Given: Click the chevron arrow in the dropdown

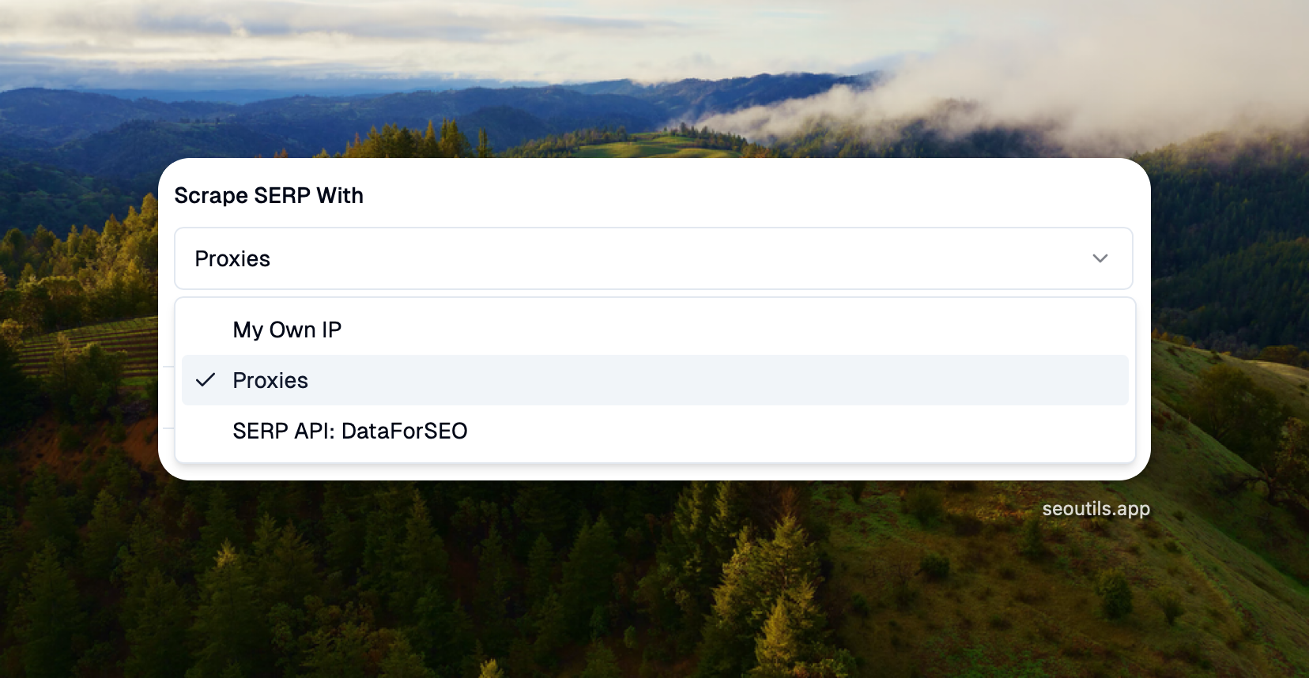Looking at the screenshot, I should [x=1100, y=258].
